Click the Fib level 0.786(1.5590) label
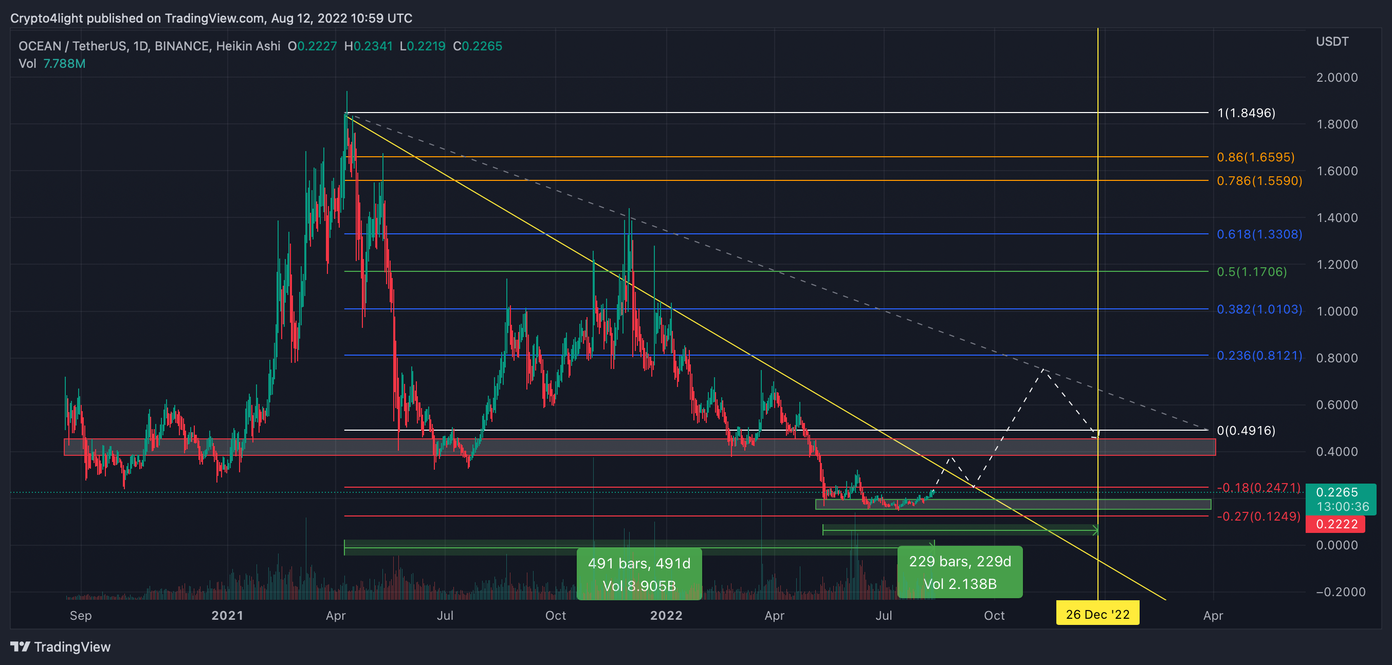Image resolution: width=1392 pixels, height=665 pixels. (1259, 181)
